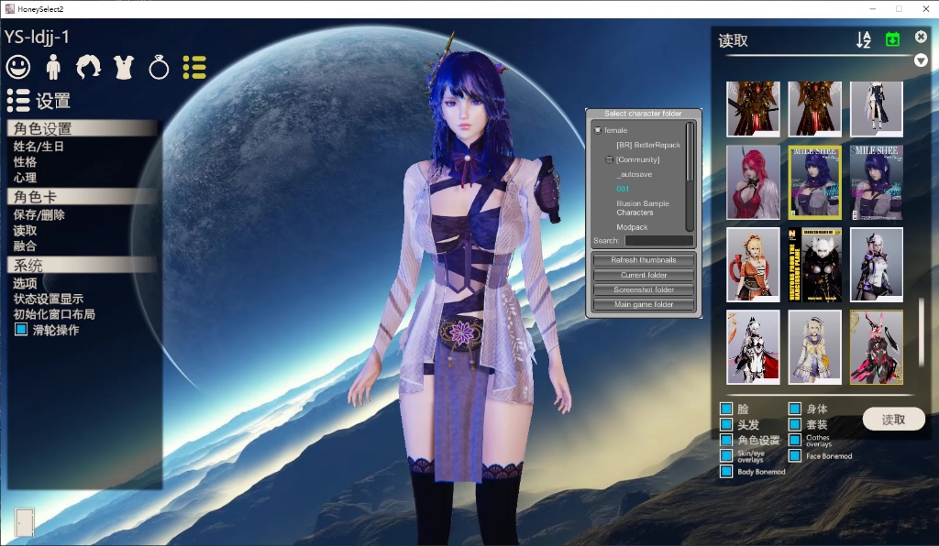The width and height of the screenshot is (939, 546).
Task: Select the Modpack folder
Action: [632, 227]
